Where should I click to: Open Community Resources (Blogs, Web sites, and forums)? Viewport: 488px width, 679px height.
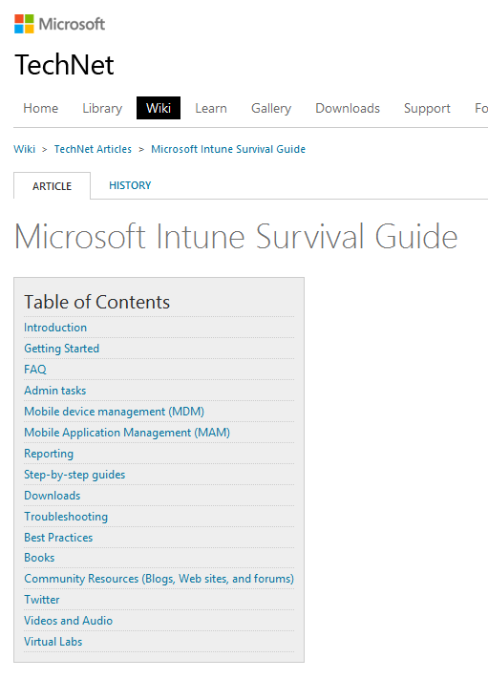(159, 579)
